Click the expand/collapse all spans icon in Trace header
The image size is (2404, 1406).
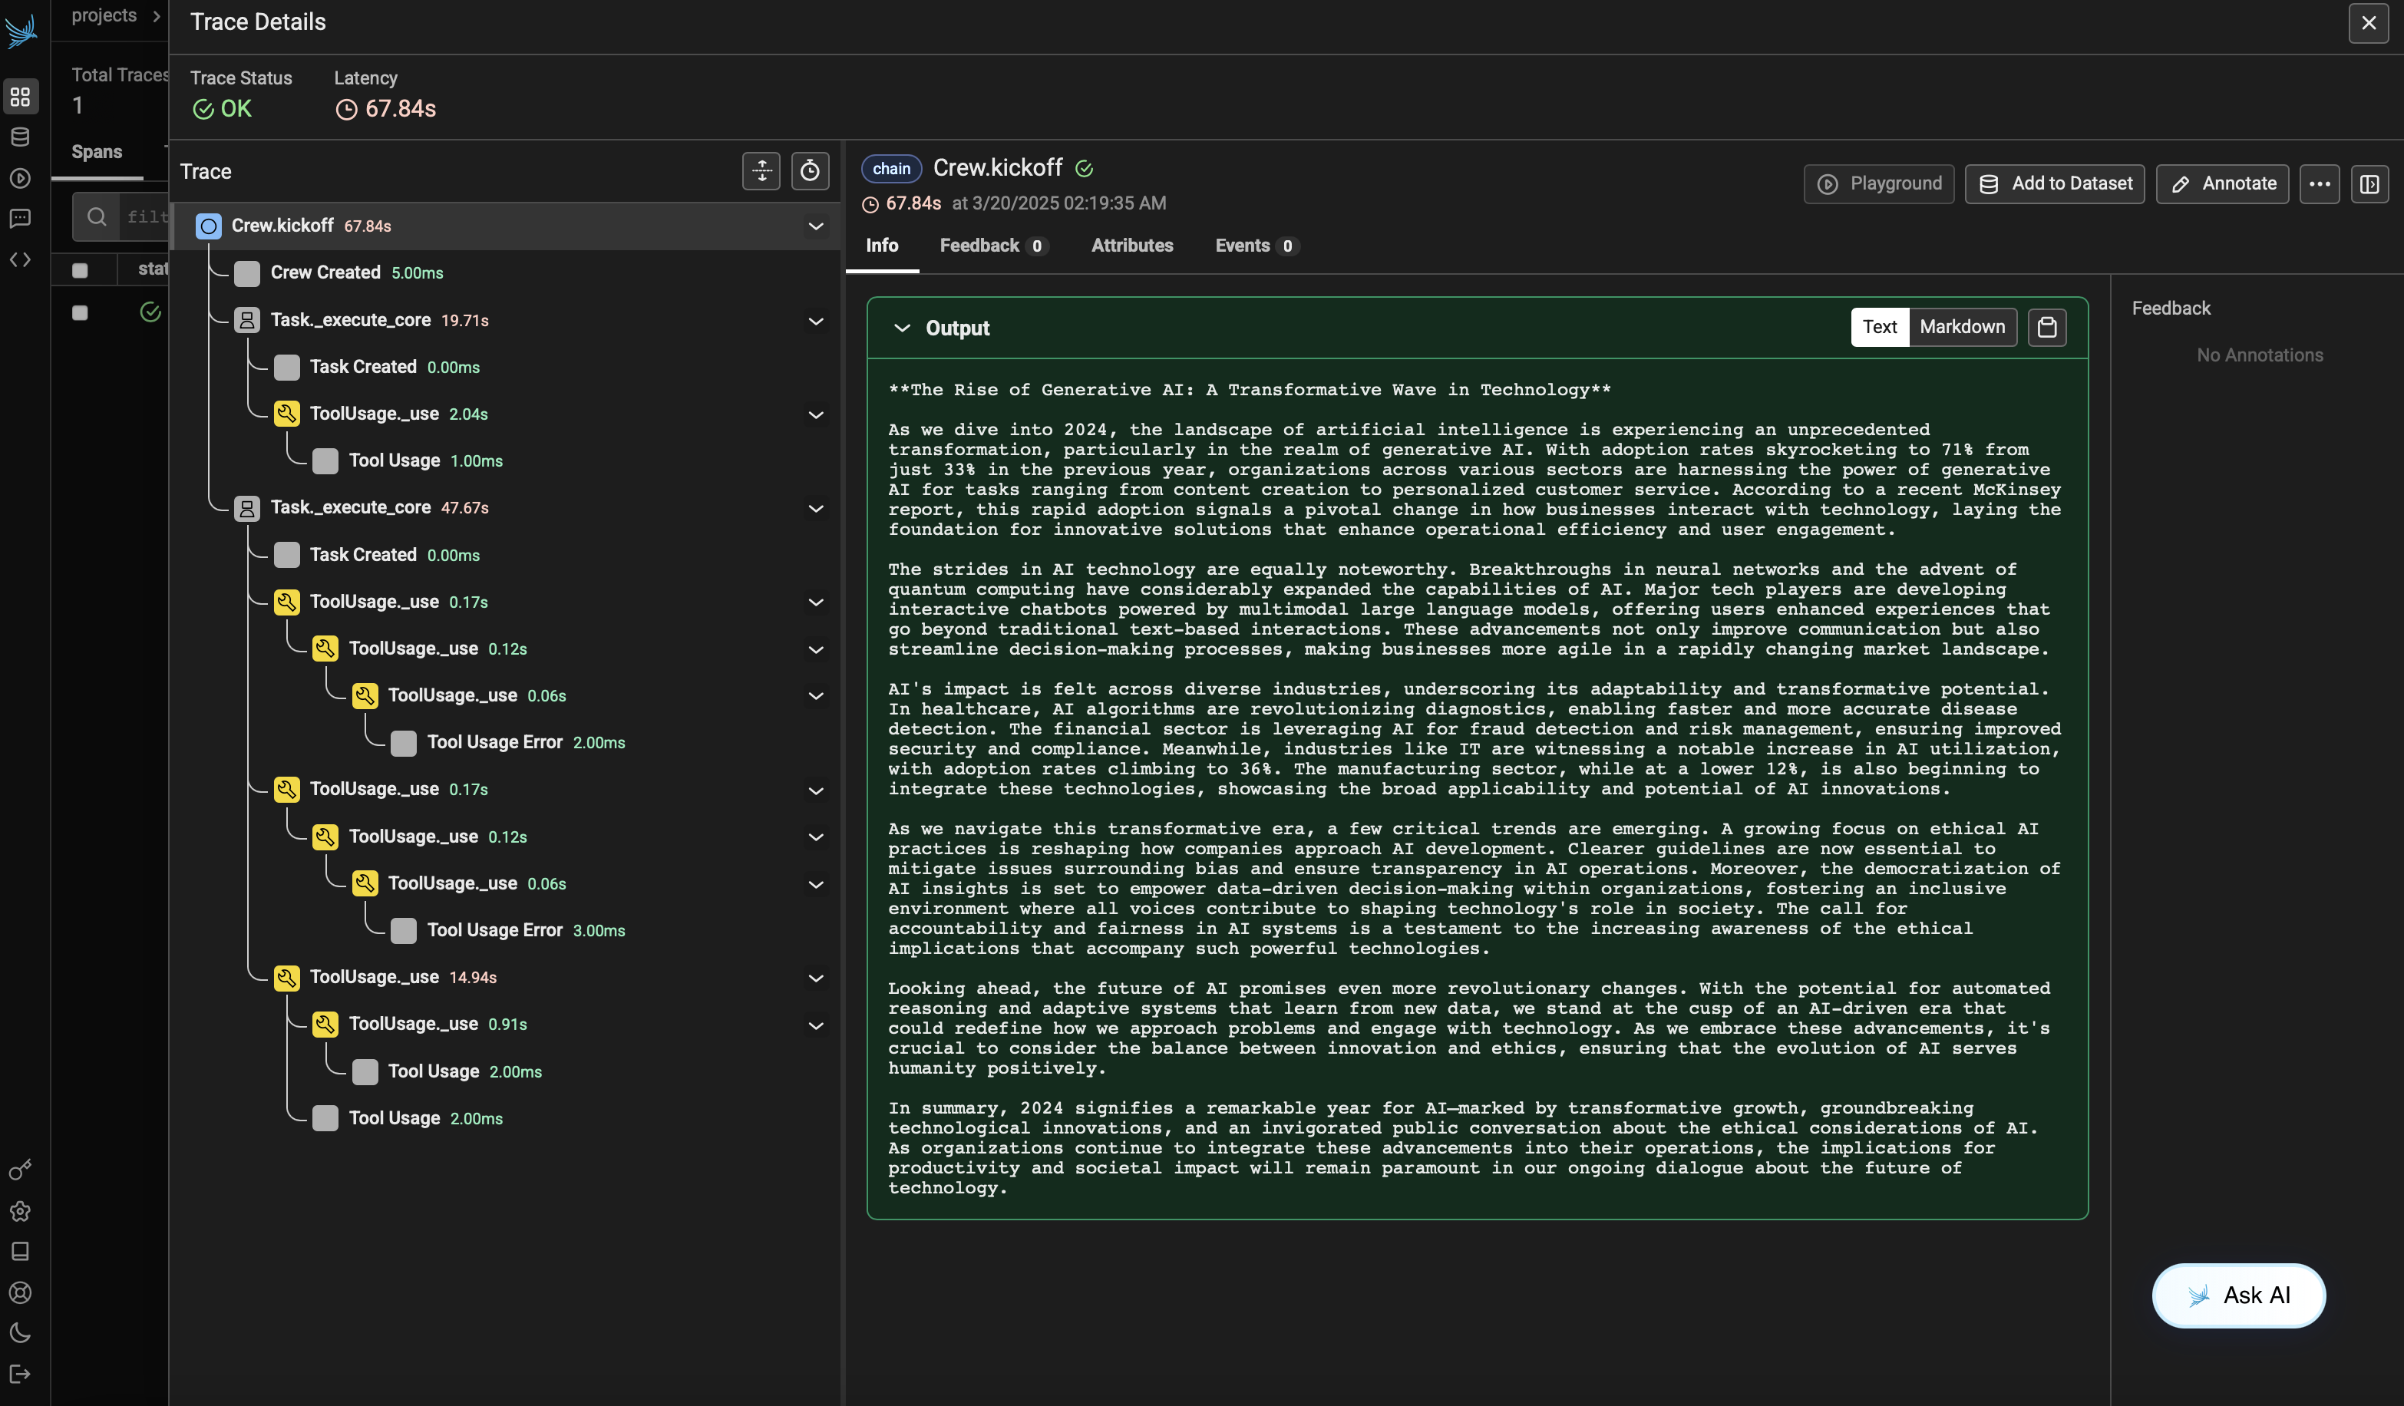pyautogui.click(x=761, y=170)
